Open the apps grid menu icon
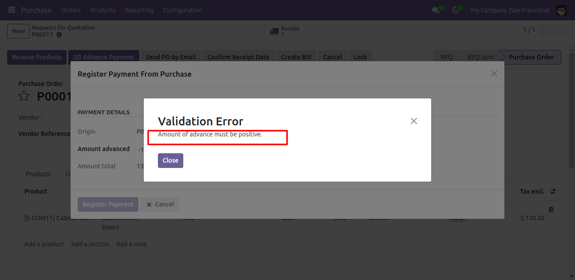Viewport: 575px width, 280px height. (12, 10)
